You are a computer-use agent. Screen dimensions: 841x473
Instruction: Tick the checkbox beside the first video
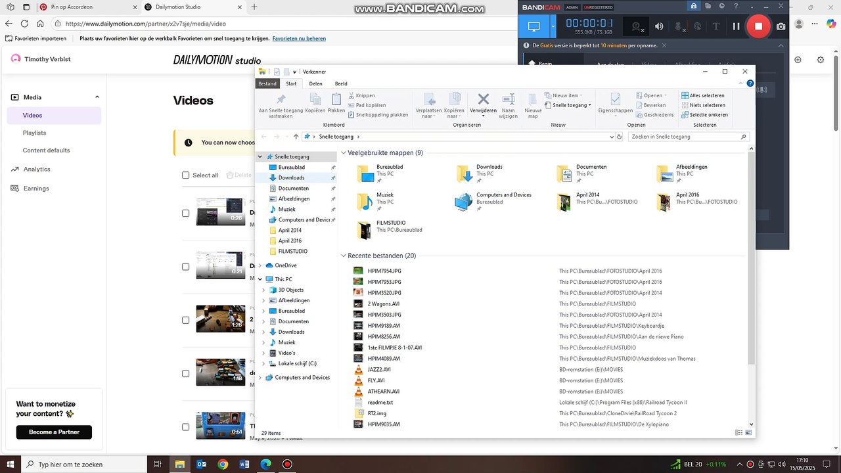point(185,214)
